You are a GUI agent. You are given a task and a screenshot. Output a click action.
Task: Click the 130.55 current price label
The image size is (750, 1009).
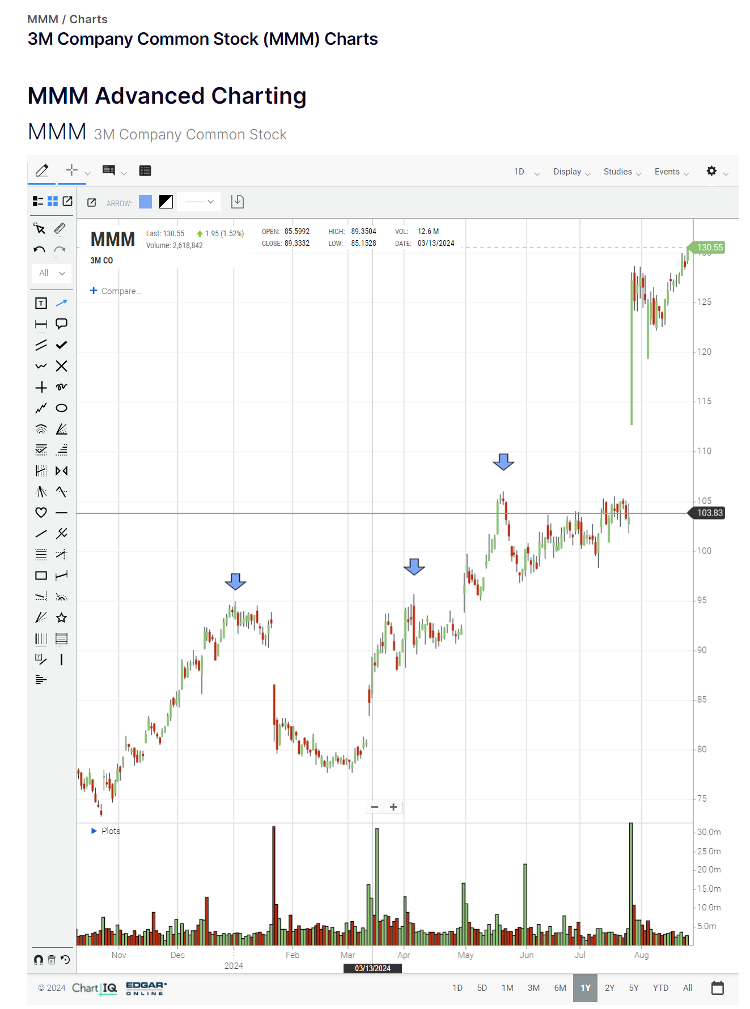[x=708, y=248]
